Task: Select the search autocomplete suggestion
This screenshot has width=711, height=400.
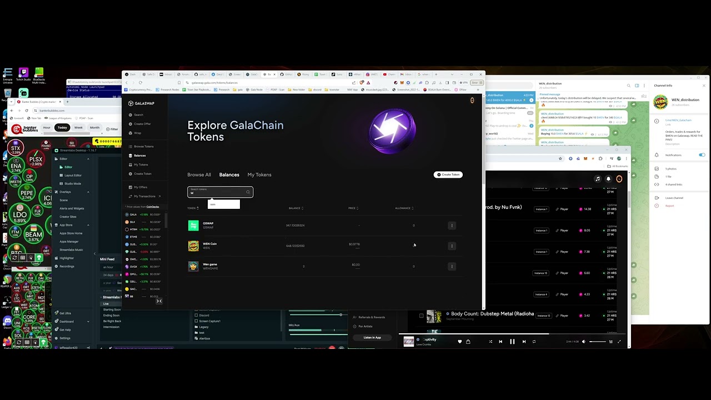Action: click(224, 204)
